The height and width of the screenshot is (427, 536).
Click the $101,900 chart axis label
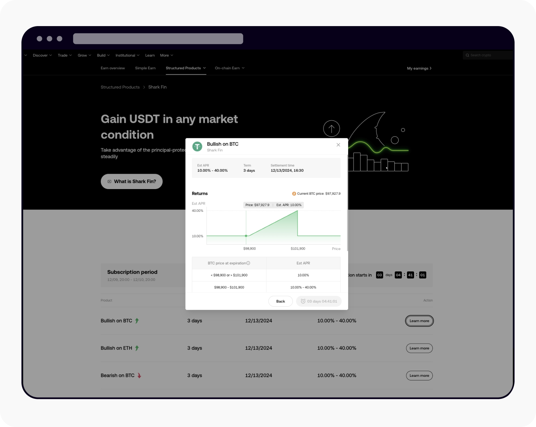click(x=298, y=249)
